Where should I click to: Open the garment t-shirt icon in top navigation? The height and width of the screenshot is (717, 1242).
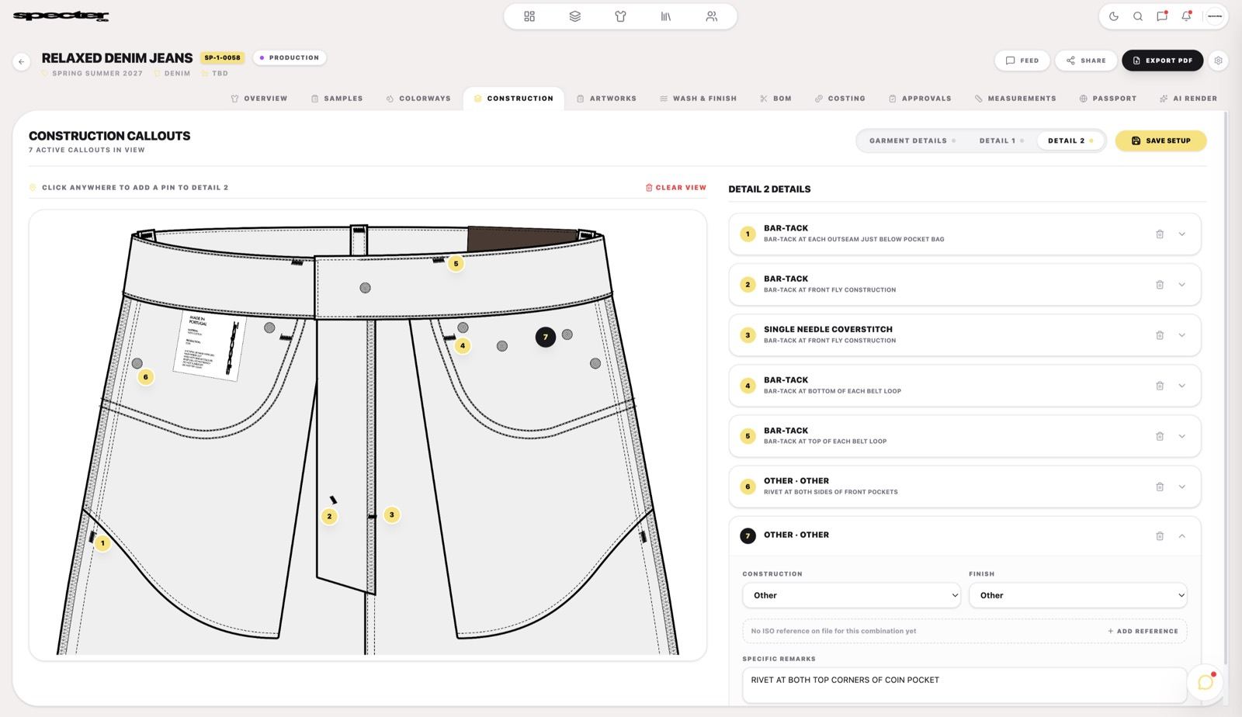pyautogui.click(x=620, y=16)
